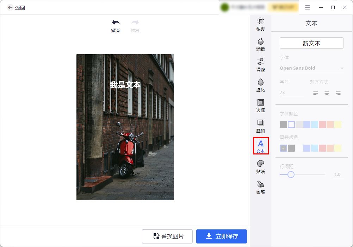Open the 文本 text tab
Viewport: 353px width, 247px height.
(261, 146)
